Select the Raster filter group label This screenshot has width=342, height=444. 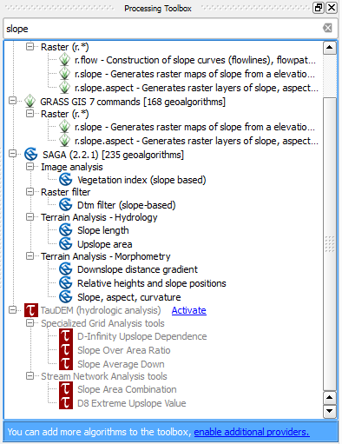66,192
